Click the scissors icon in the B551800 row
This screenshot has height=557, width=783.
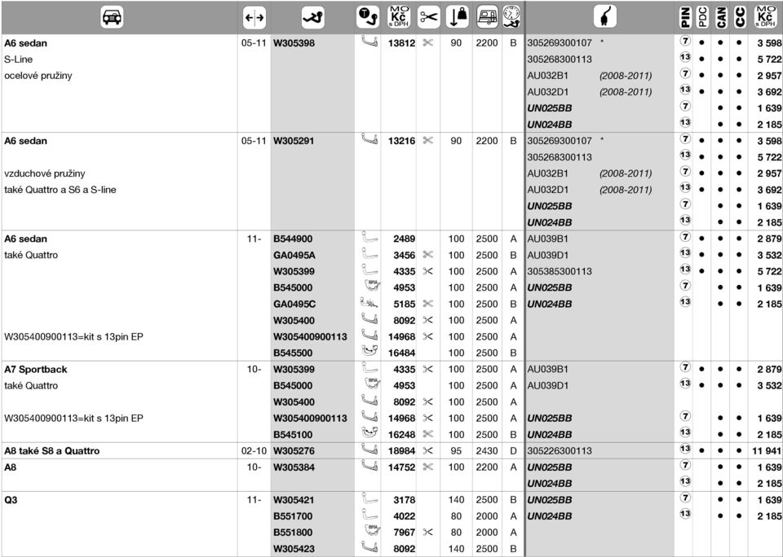(428, 532)
